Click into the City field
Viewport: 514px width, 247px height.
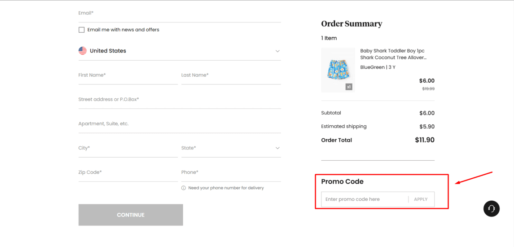pos(128,148)
